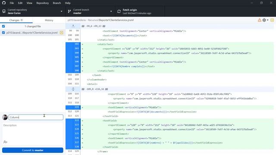Viewport: 276px width, 155px height.
Task: Click the commit Description text area
Action: 33,131
